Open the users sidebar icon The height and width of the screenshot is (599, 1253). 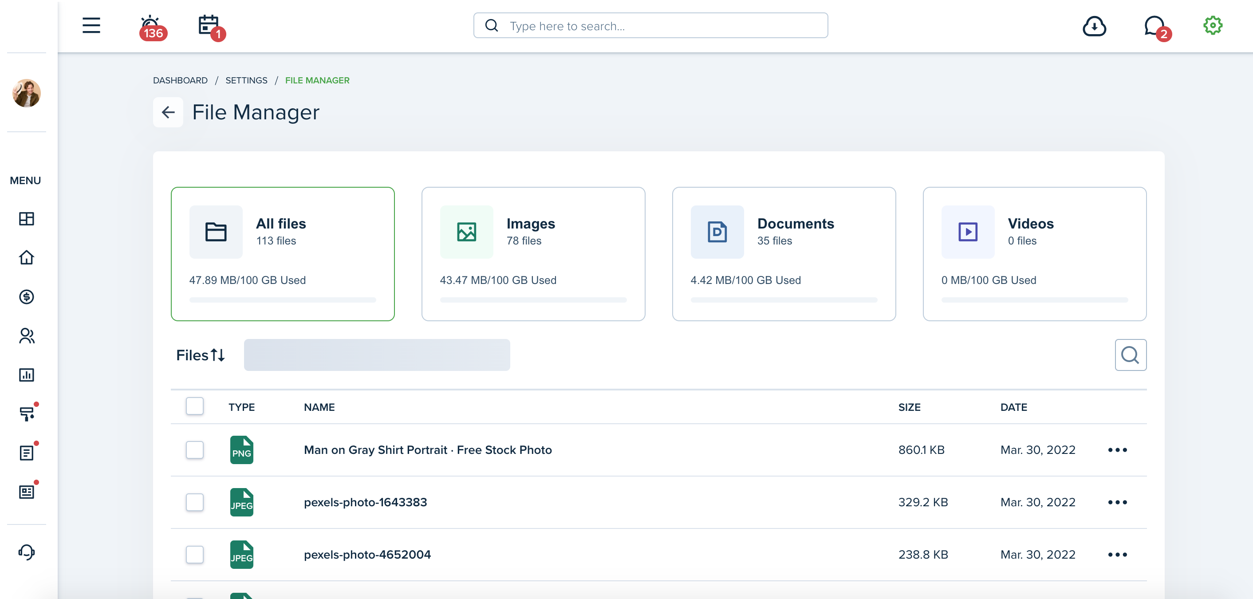click(x=26, y=336)
